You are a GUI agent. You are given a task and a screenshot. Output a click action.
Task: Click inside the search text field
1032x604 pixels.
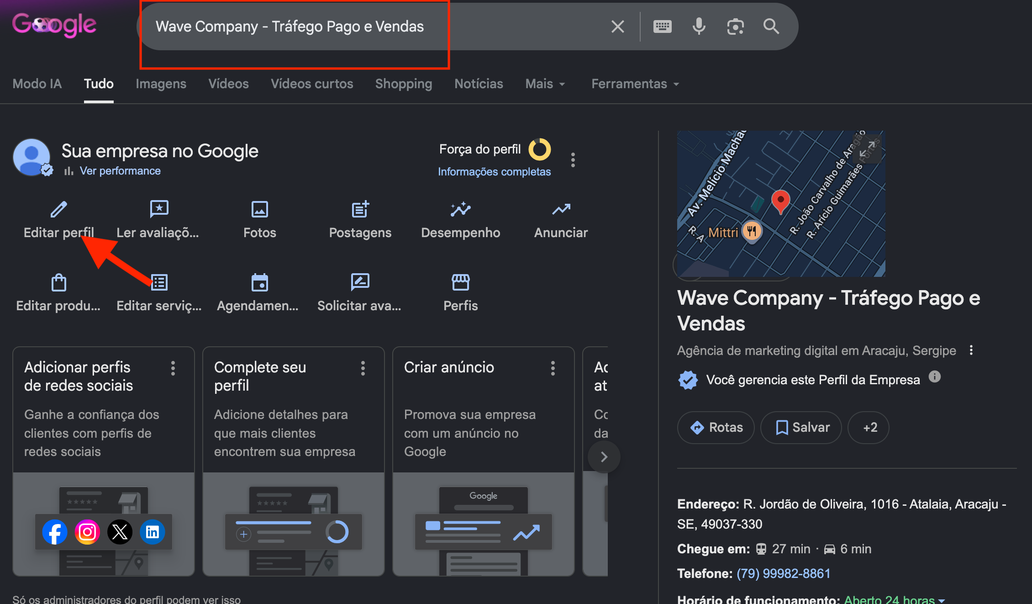(x=374, y=26)
